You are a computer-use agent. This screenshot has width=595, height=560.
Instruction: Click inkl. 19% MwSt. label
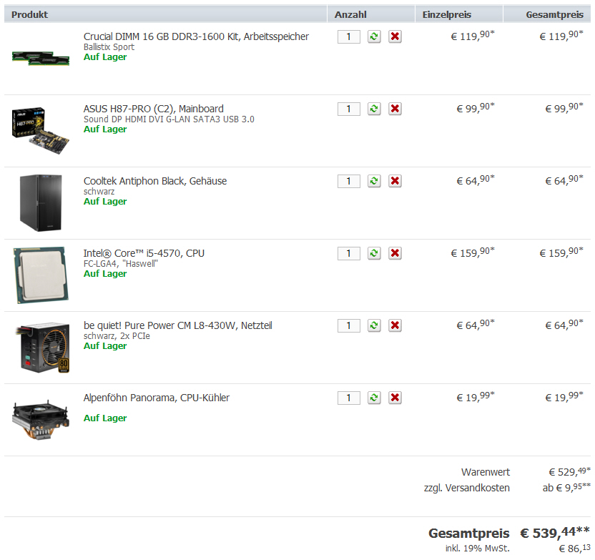coord(478,549)
